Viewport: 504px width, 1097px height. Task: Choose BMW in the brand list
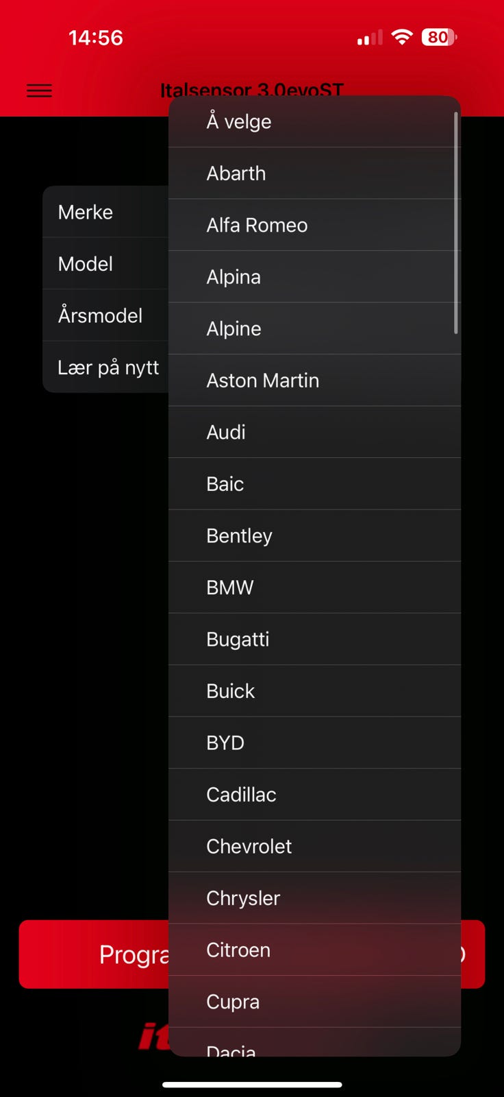coord(314,588)
